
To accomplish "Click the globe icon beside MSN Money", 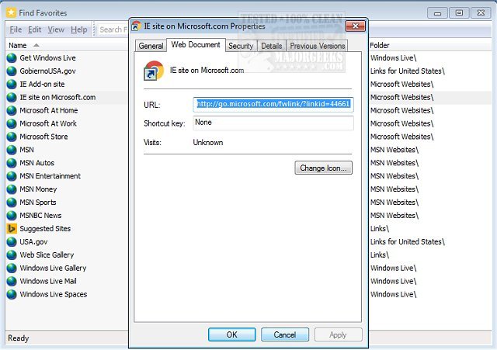I will click(x=12, y=189).
